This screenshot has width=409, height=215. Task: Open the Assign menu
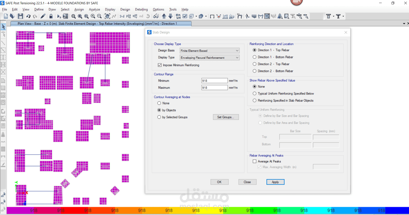click(x=79, y=9)
